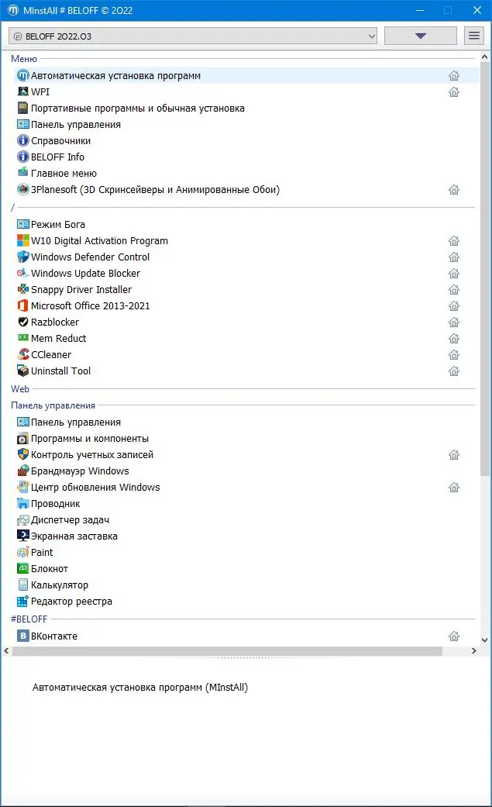Click the BELOFF Info icon

22,157
